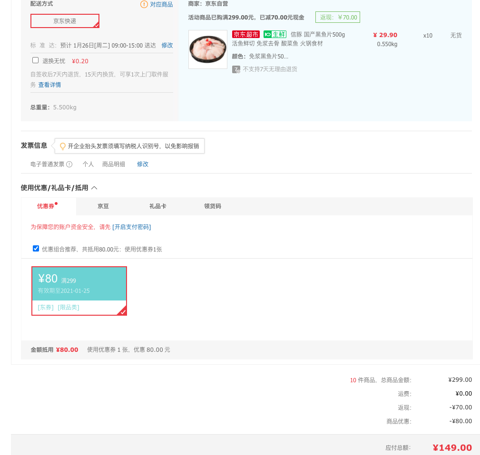The width and height of the screenshot is (480, 455).
Task: Open the 开启支付密码 link
Action: pos(132,227)
